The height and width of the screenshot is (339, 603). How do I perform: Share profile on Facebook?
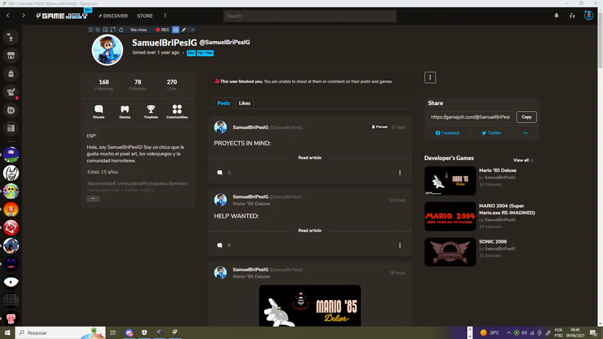(448, 133)
